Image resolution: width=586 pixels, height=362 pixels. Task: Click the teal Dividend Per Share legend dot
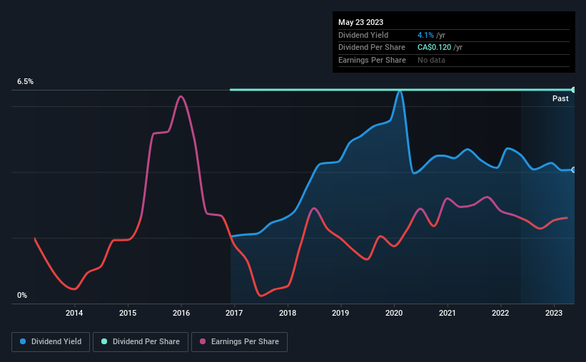point(104,341)
